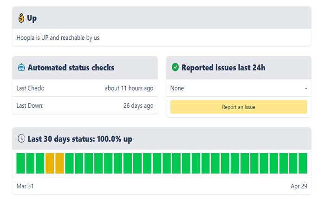Click 'Hoopla is UP and reachable by us.' text

click(x=58, y=38)
